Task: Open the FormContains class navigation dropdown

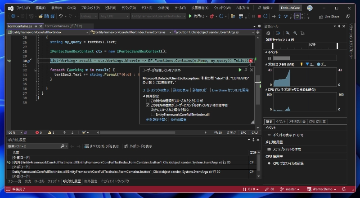Action: (x=130, y=32)
